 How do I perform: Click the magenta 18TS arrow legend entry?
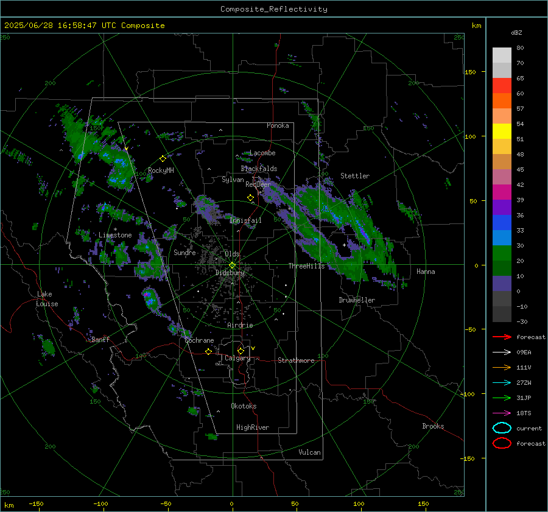pyautogui.click(x=502, y=413)
